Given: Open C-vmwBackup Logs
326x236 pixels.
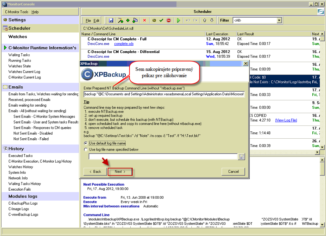Looking at the screenshot, I should point(23,214).
